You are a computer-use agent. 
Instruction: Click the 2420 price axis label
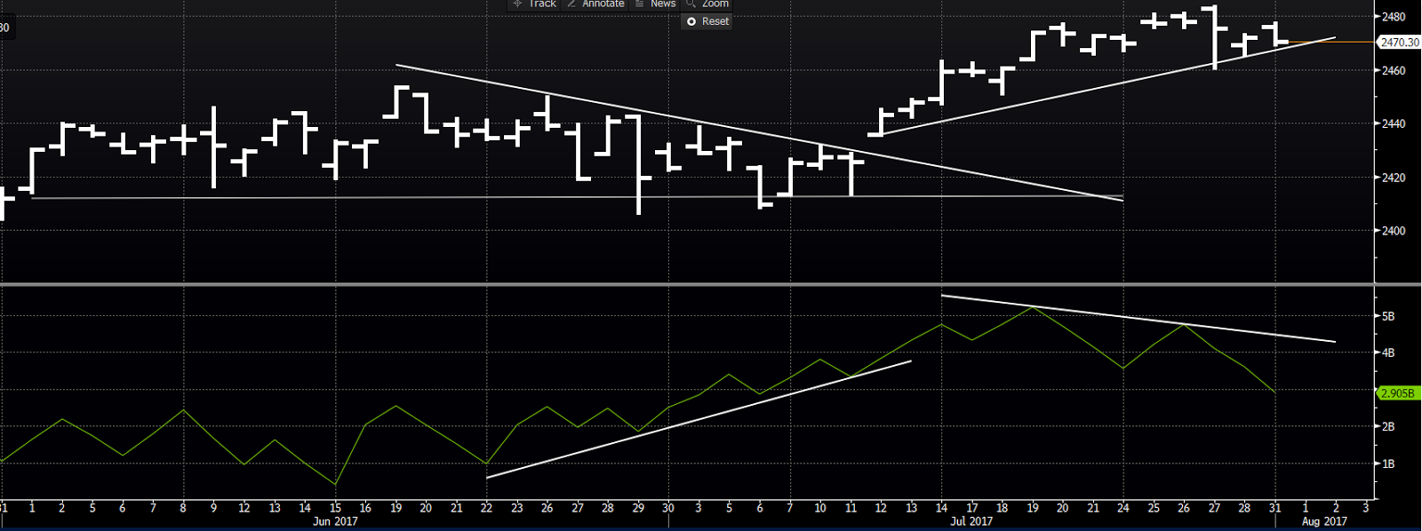[1393, 178]
